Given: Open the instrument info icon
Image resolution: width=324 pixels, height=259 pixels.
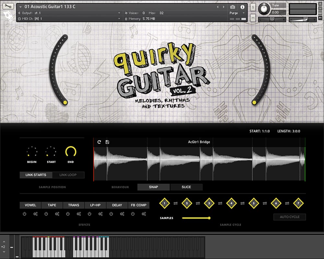Looking at the screenshot, I should pyautogui.click(x=242, y=7).
